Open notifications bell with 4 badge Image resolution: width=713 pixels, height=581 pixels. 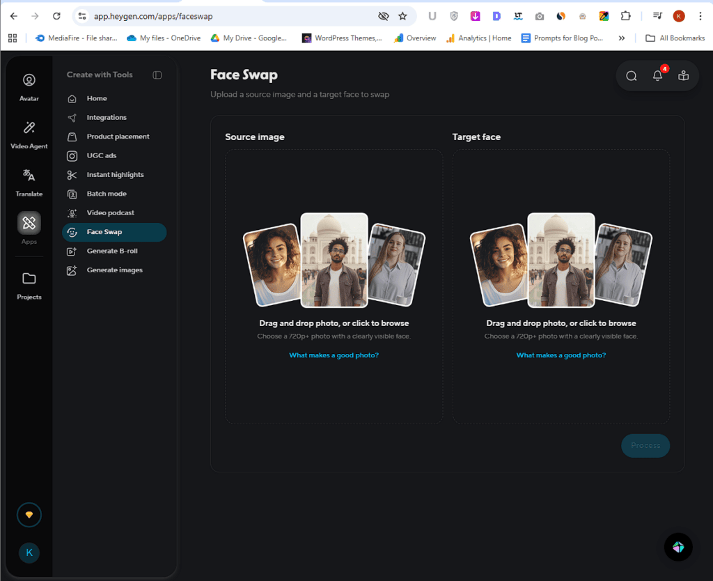pyautogui.click(x=657, y=76)
